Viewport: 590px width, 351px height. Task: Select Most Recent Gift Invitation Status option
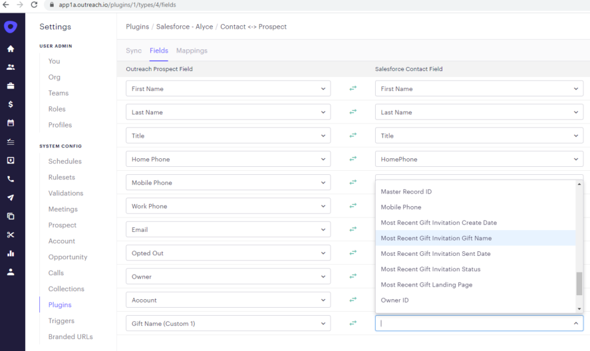476,269
